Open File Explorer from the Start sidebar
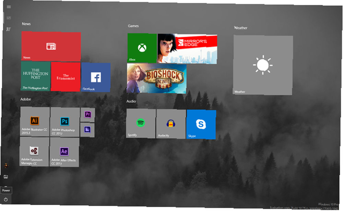This screenshot has height=211, width=343. (6, 177)
